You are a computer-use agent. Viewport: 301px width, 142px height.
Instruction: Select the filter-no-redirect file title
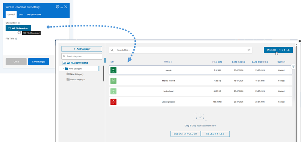[x=168, y=81]
